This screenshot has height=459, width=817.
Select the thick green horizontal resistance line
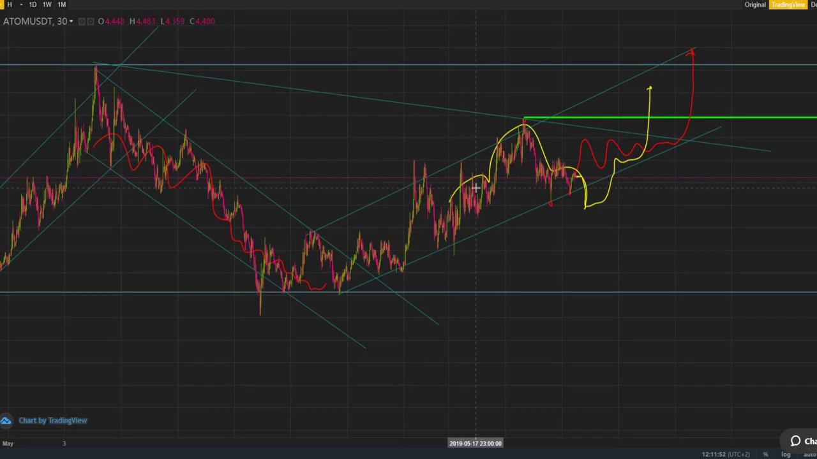point(670,117)
